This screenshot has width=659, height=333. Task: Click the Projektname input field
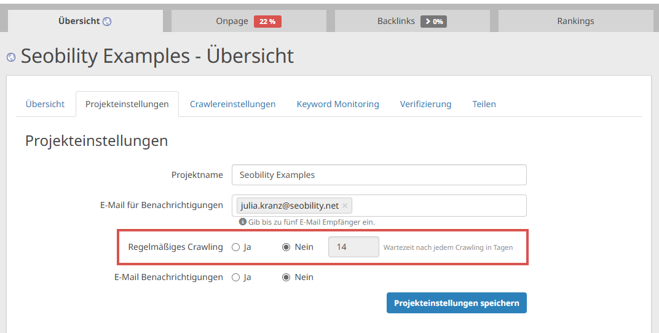(x=379, y=175)
